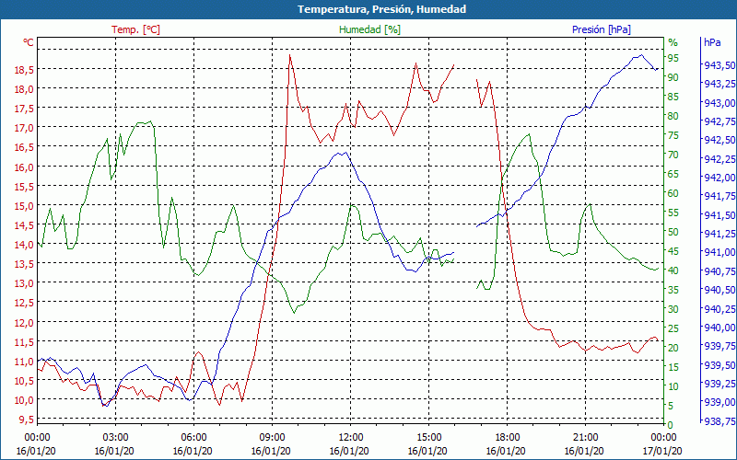Select the '18:00' time axis label

point(507,438)
